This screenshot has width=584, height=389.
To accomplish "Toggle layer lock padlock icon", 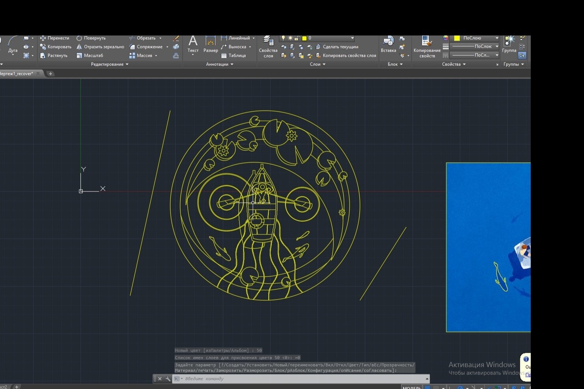I will click(x=297, y=38).
